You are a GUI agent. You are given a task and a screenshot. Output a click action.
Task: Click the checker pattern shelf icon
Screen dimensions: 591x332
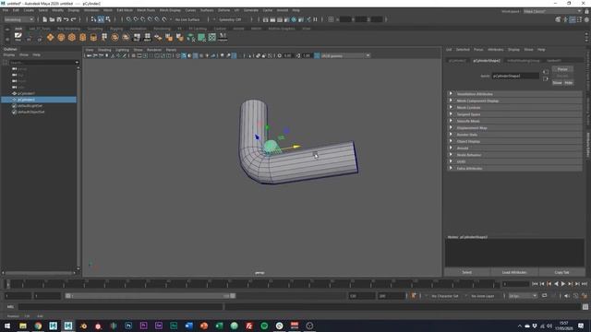(212, 37)
